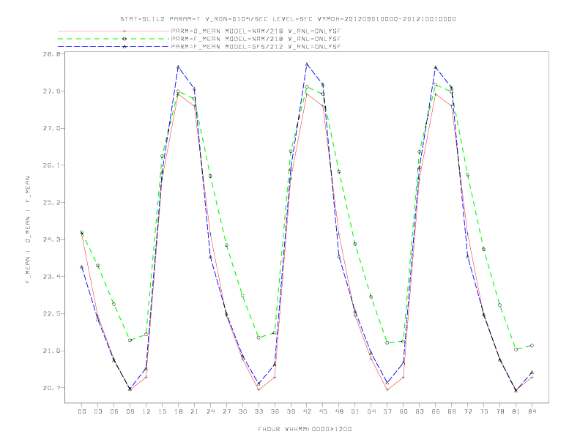Click the x-axis tick label 18
This screenshot has width=580, height=448.
coord(178,411)
